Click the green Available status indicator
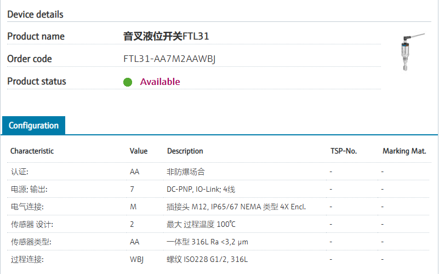Viewport: 439px width, 274px height. coord(128,82)
